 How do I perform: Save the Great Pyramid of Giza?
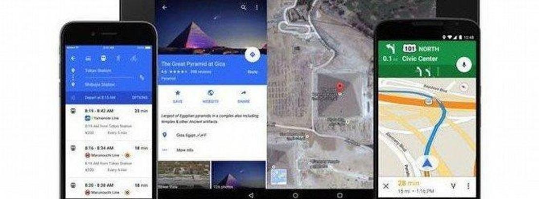point(178,97)
